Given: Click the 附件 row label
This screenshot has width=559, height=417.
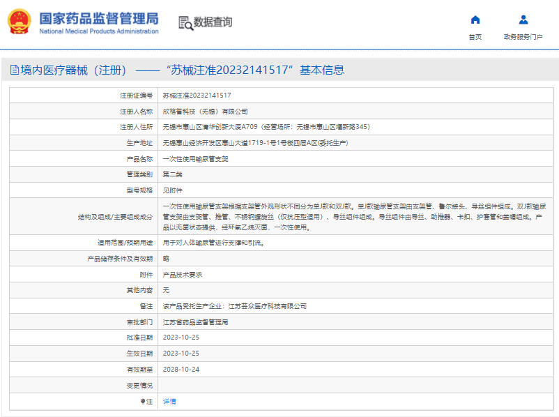Looking at the screenshot, I should coord(146,275).
